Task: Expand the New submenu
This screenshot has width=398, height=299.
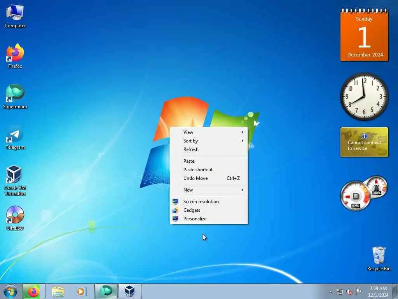Action: (209, 190)
